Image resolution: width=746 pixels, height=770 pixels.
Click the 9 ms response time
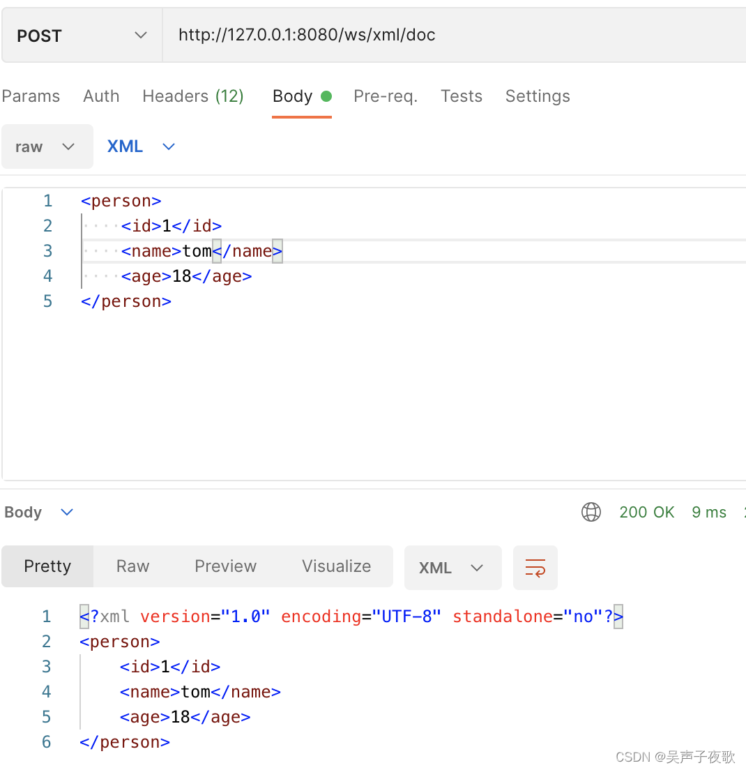tap(708, 512)
